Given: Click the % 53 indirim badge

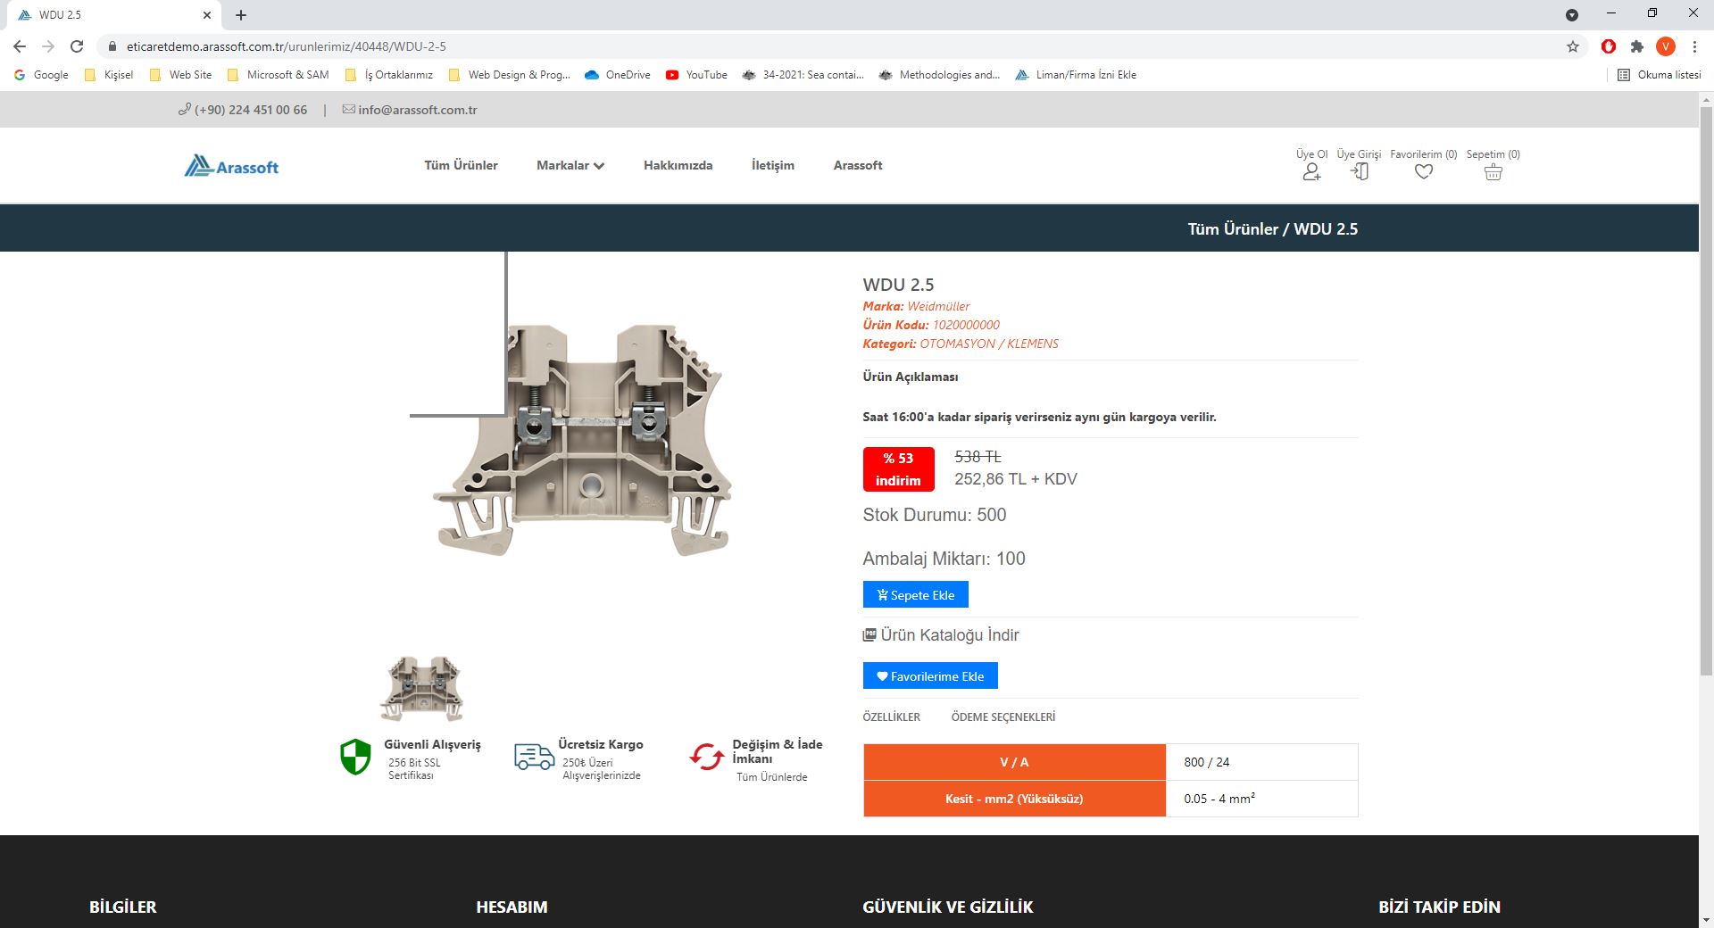Looking at the screenshot, I should [x=898, y=469].
